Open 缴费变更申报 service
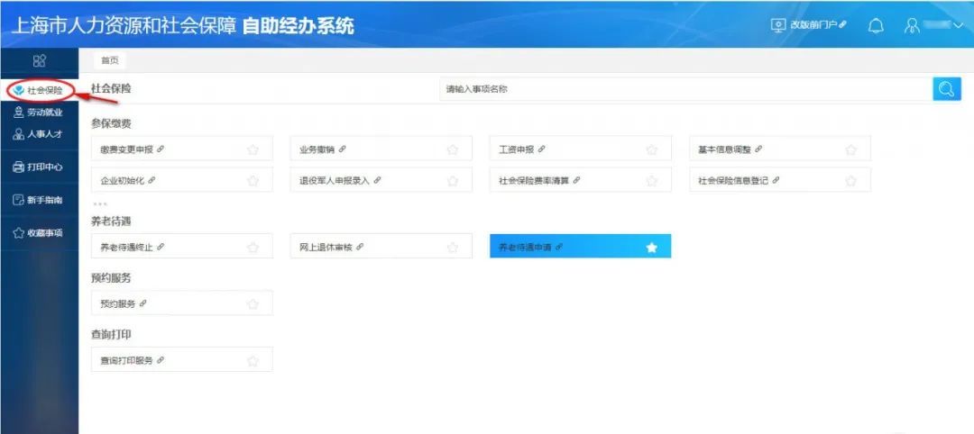 [x=182, y=149]
